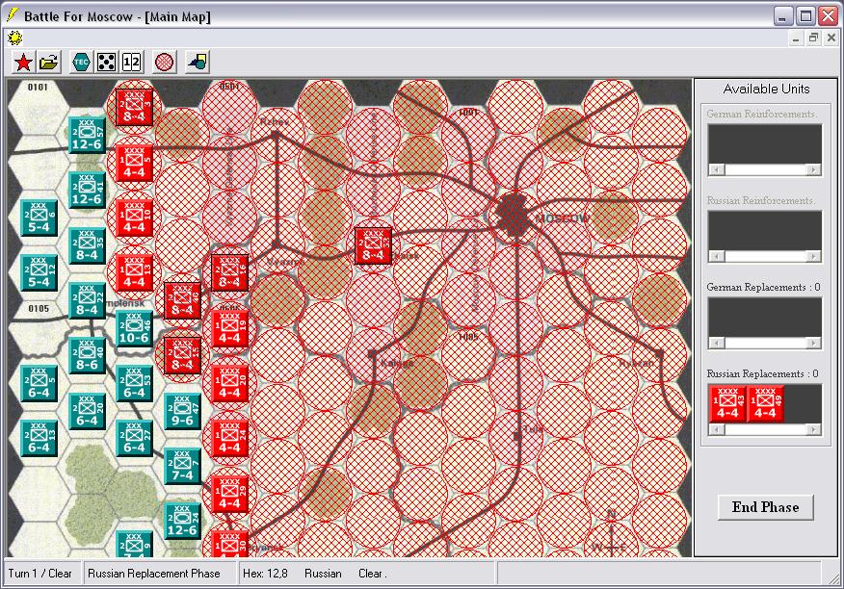This screenshot has height=589, width=844.
Task: Click the hex labeled 0101
Action: tap(38, 107)
